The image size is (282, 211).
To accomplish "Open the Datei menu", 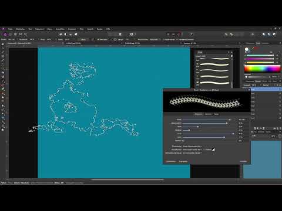I will (11, 29).
